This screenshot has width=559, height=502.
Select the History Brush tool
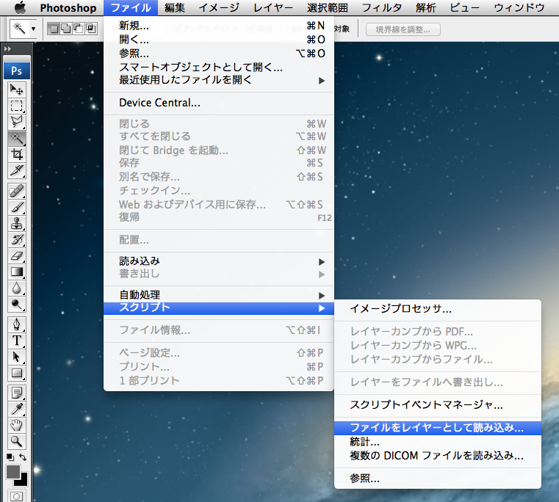click(x=16, y=240)
